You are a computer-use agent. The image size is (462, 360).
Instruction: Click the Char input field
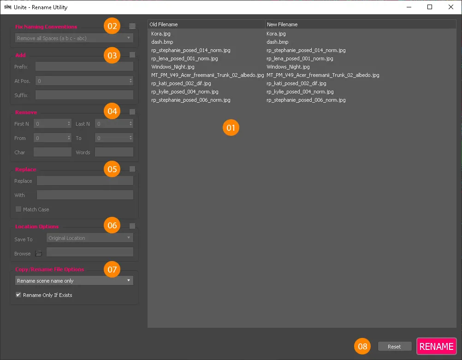[53, 152]
